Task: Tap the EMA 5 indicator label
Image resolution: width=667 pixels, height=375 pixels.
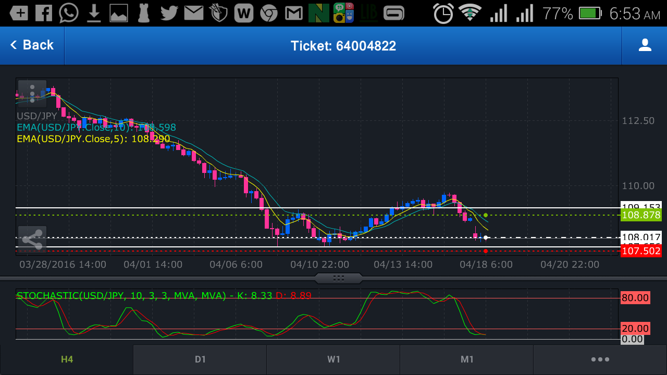Action: click(x=94, y=139)
